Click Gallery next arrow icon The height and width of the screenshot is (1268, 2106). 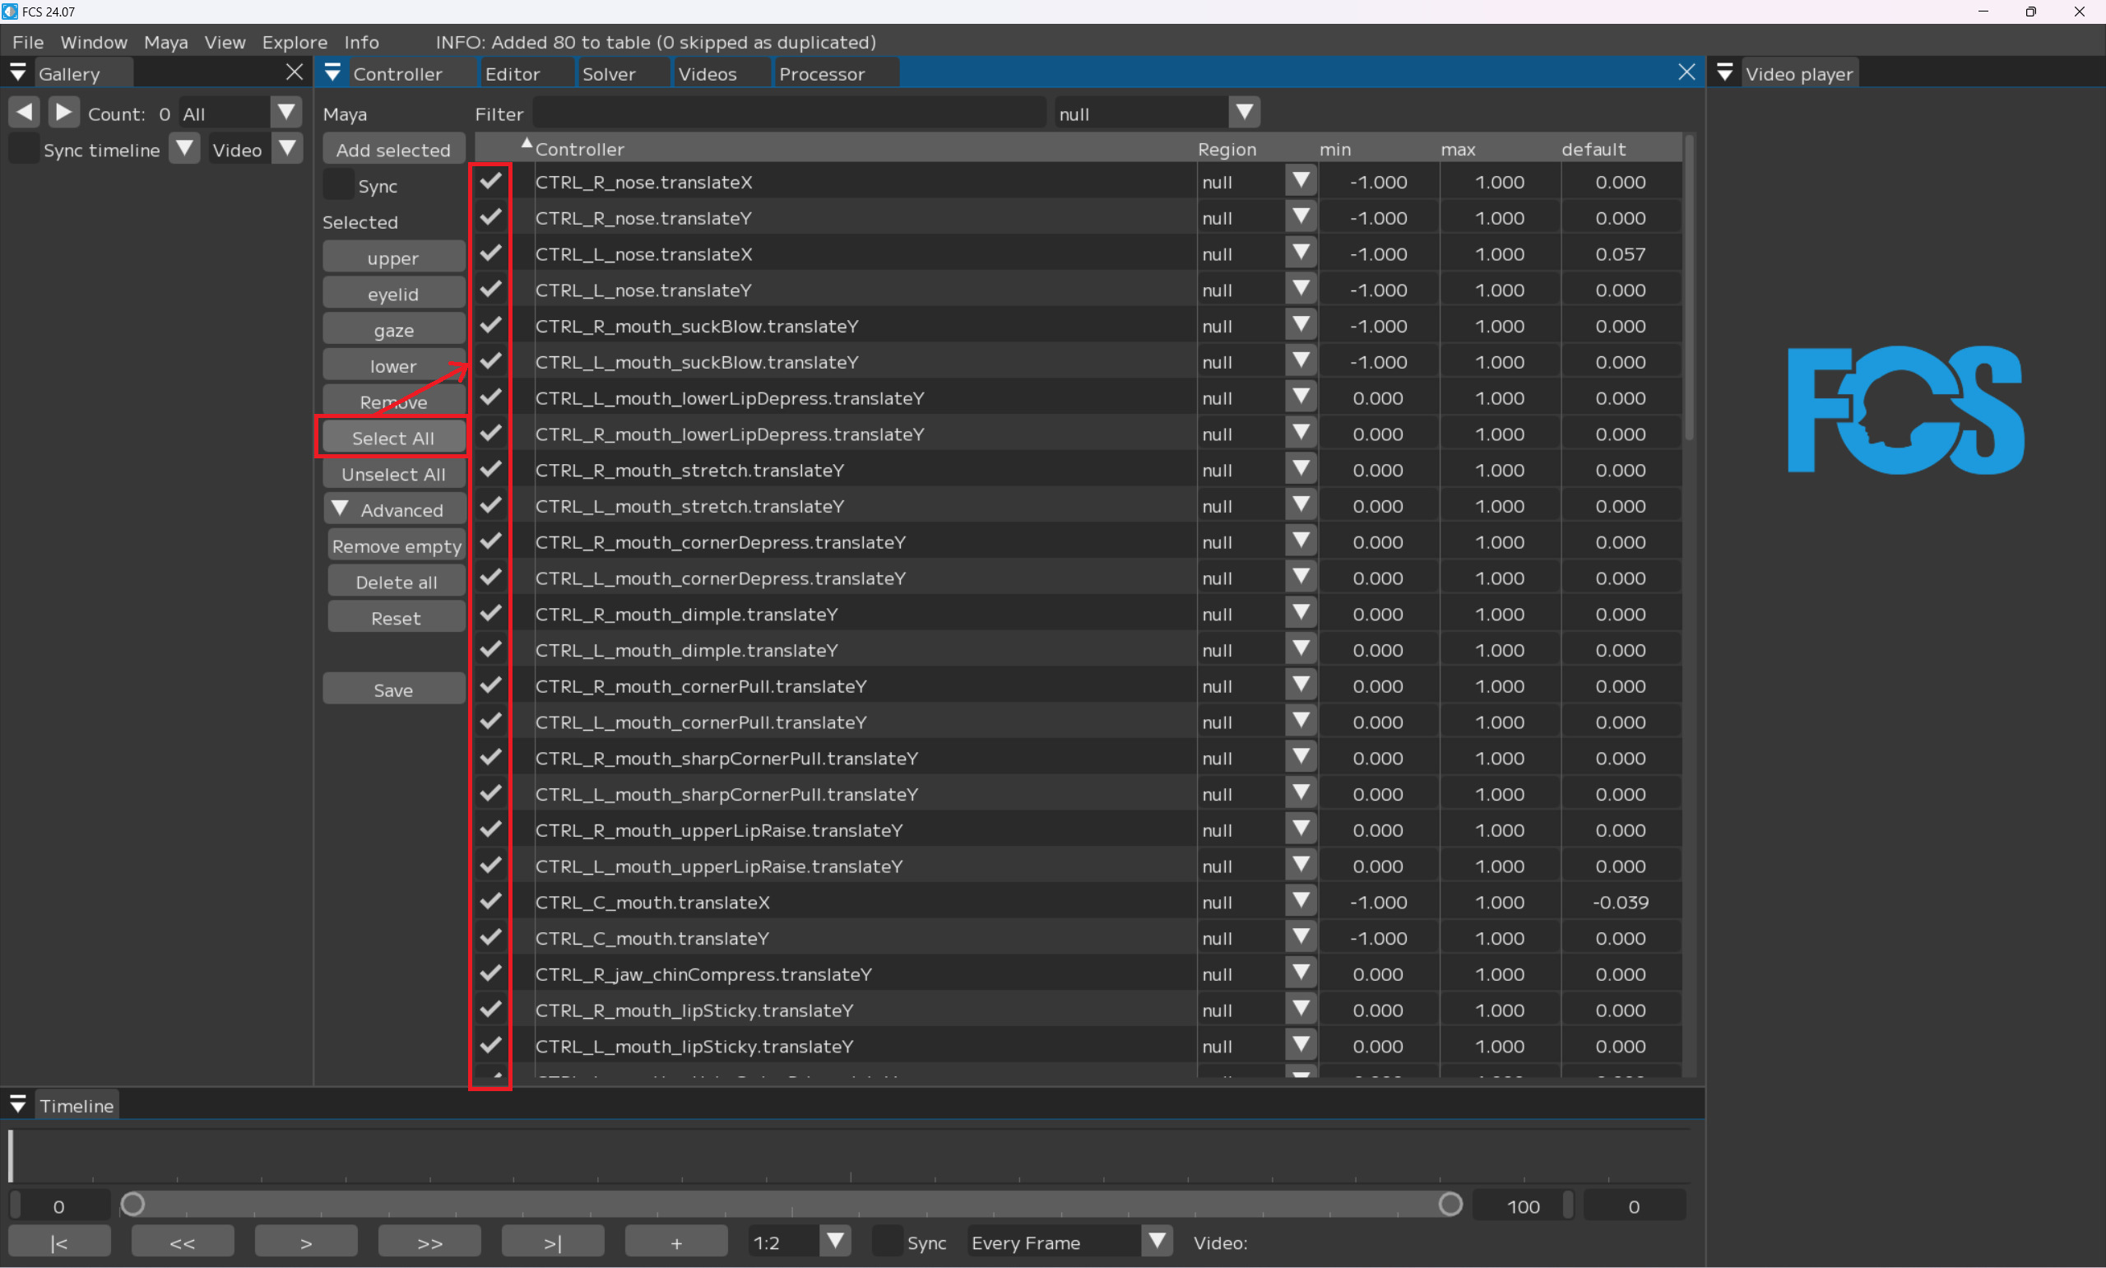63,112
